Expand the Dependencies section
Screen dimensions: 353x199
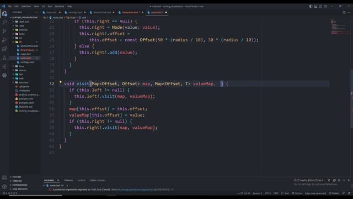point(25,185)
